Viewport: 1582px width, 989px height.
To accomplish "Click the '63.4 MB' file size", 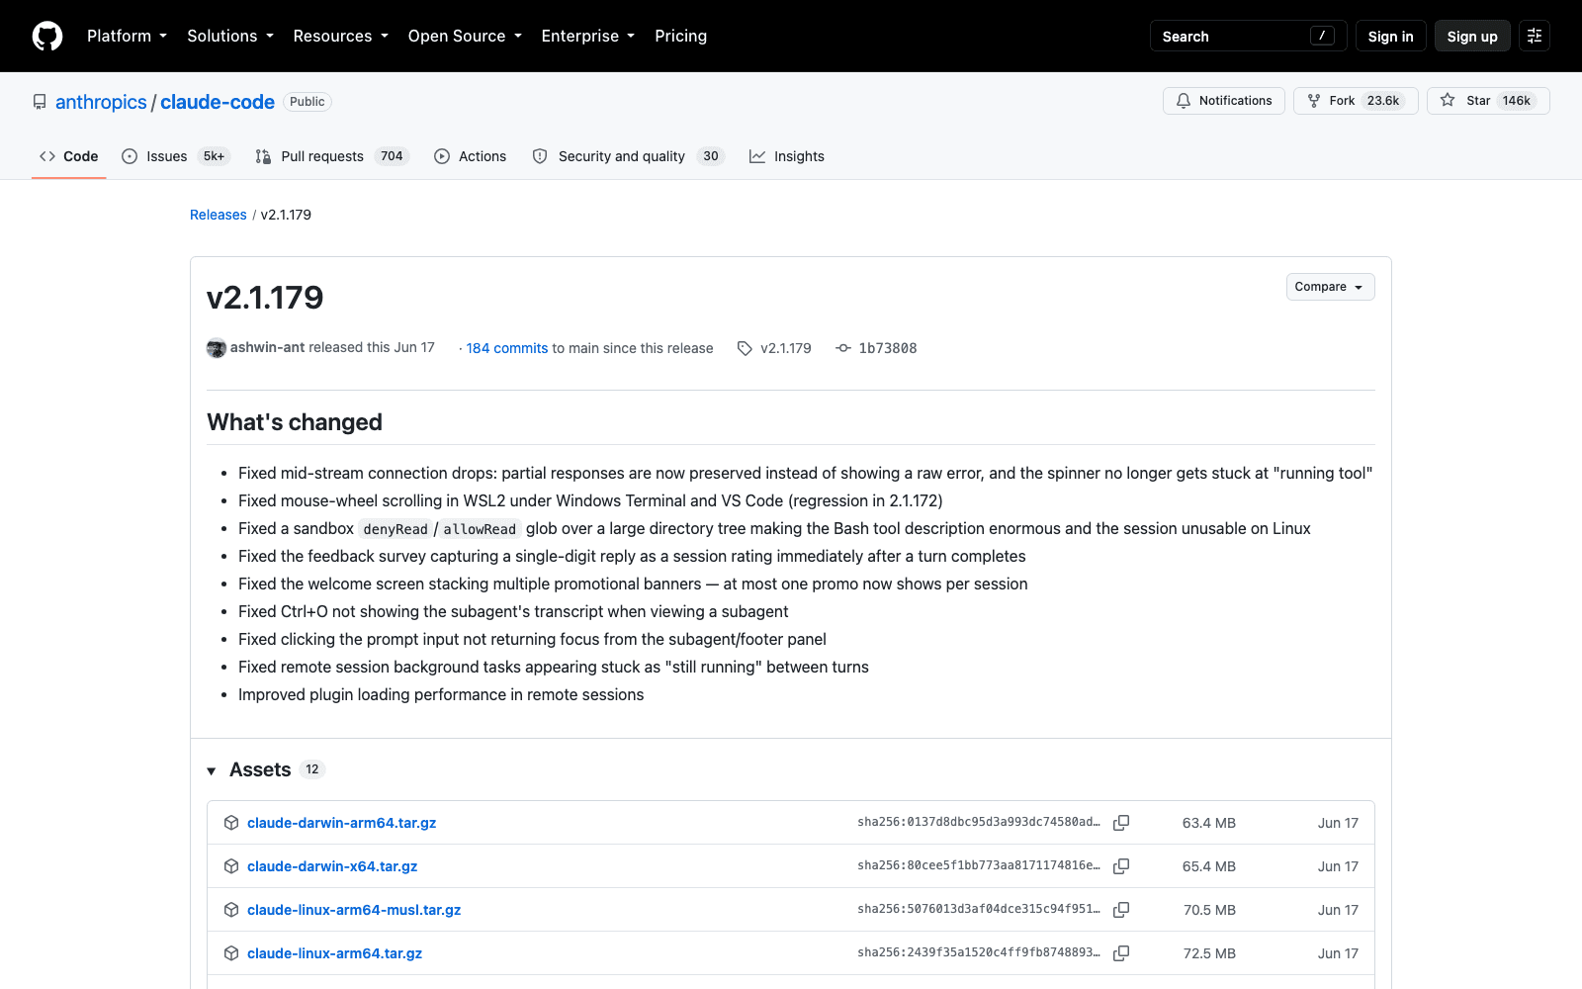I will tap(1208, 823).
